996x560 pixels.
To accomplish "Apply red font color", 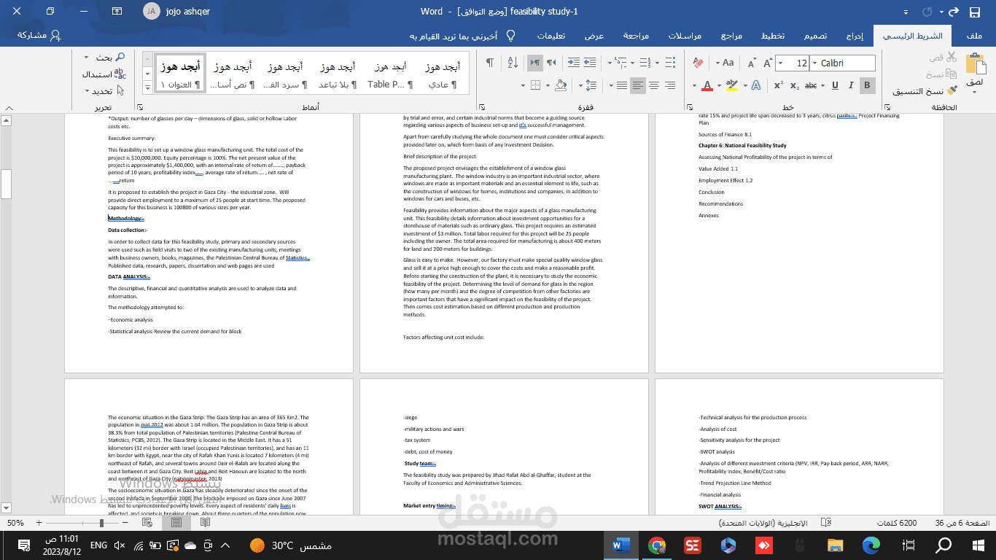I will coord(707,85).
